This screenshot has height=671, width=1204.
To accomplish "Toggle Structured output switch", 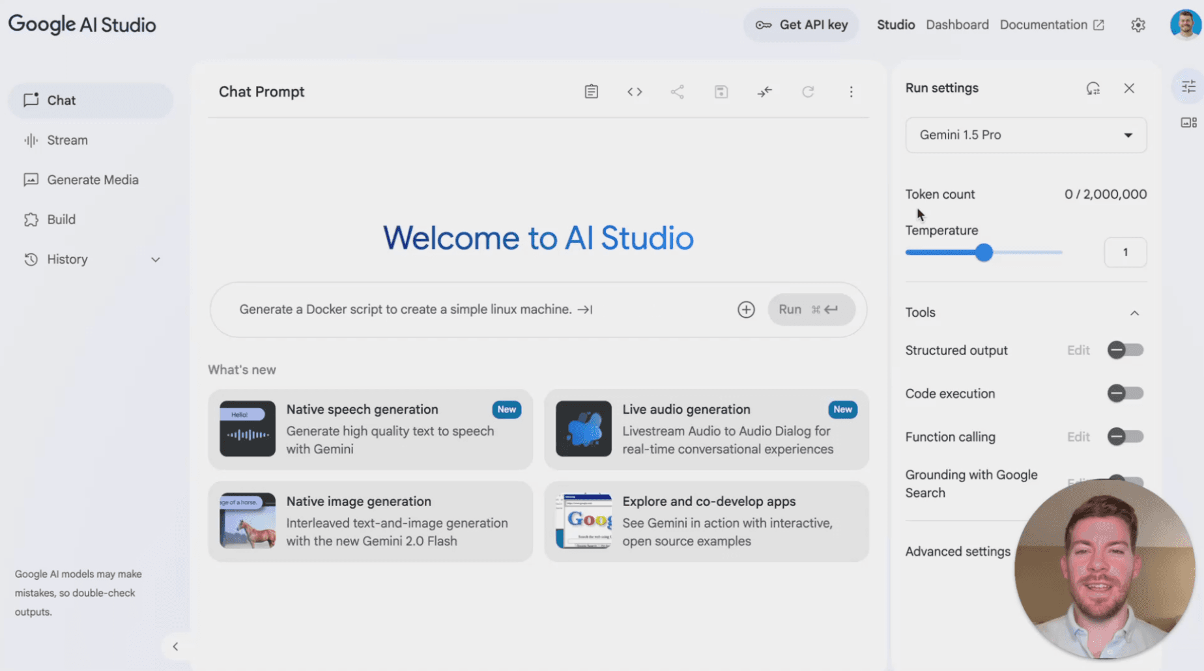I will 1125,350.
